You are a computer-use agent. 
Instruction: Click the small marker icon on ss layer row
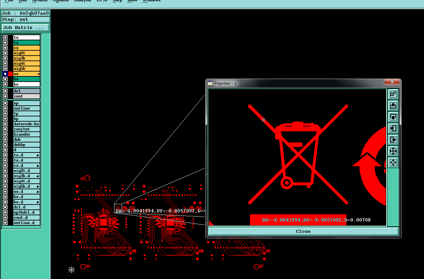tap(38, 74)
